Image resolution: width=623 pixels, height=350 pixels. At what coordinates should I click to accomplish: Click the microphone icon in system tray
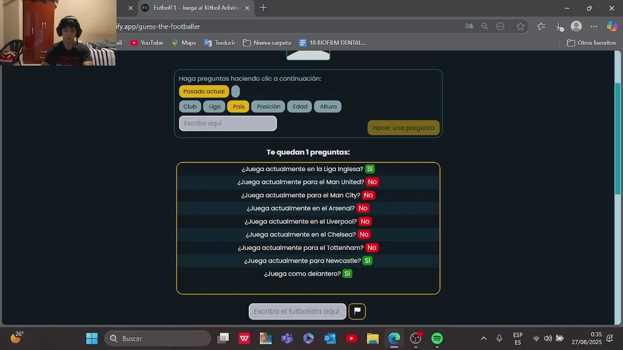[x=499, y=338]
